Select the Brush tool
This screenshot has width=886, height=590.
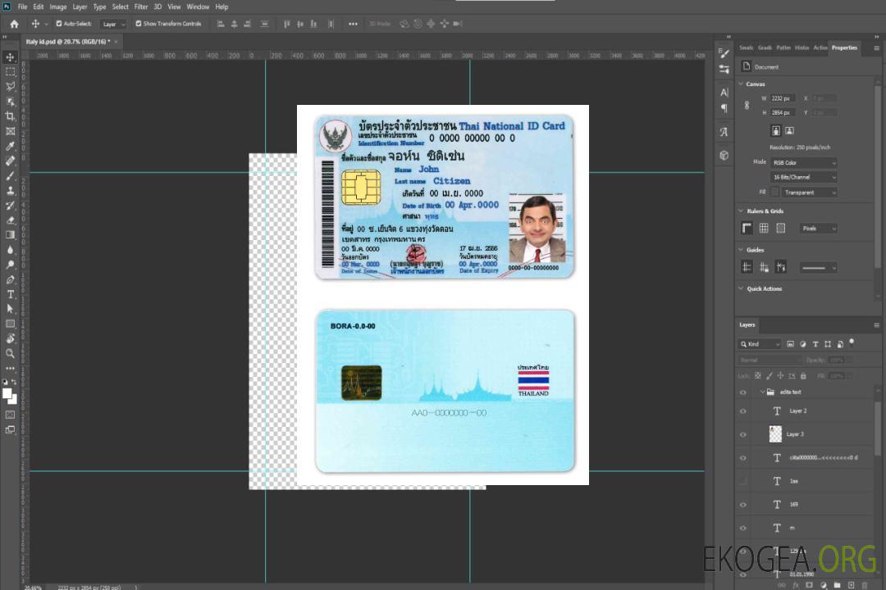click(x=10, y=175)
